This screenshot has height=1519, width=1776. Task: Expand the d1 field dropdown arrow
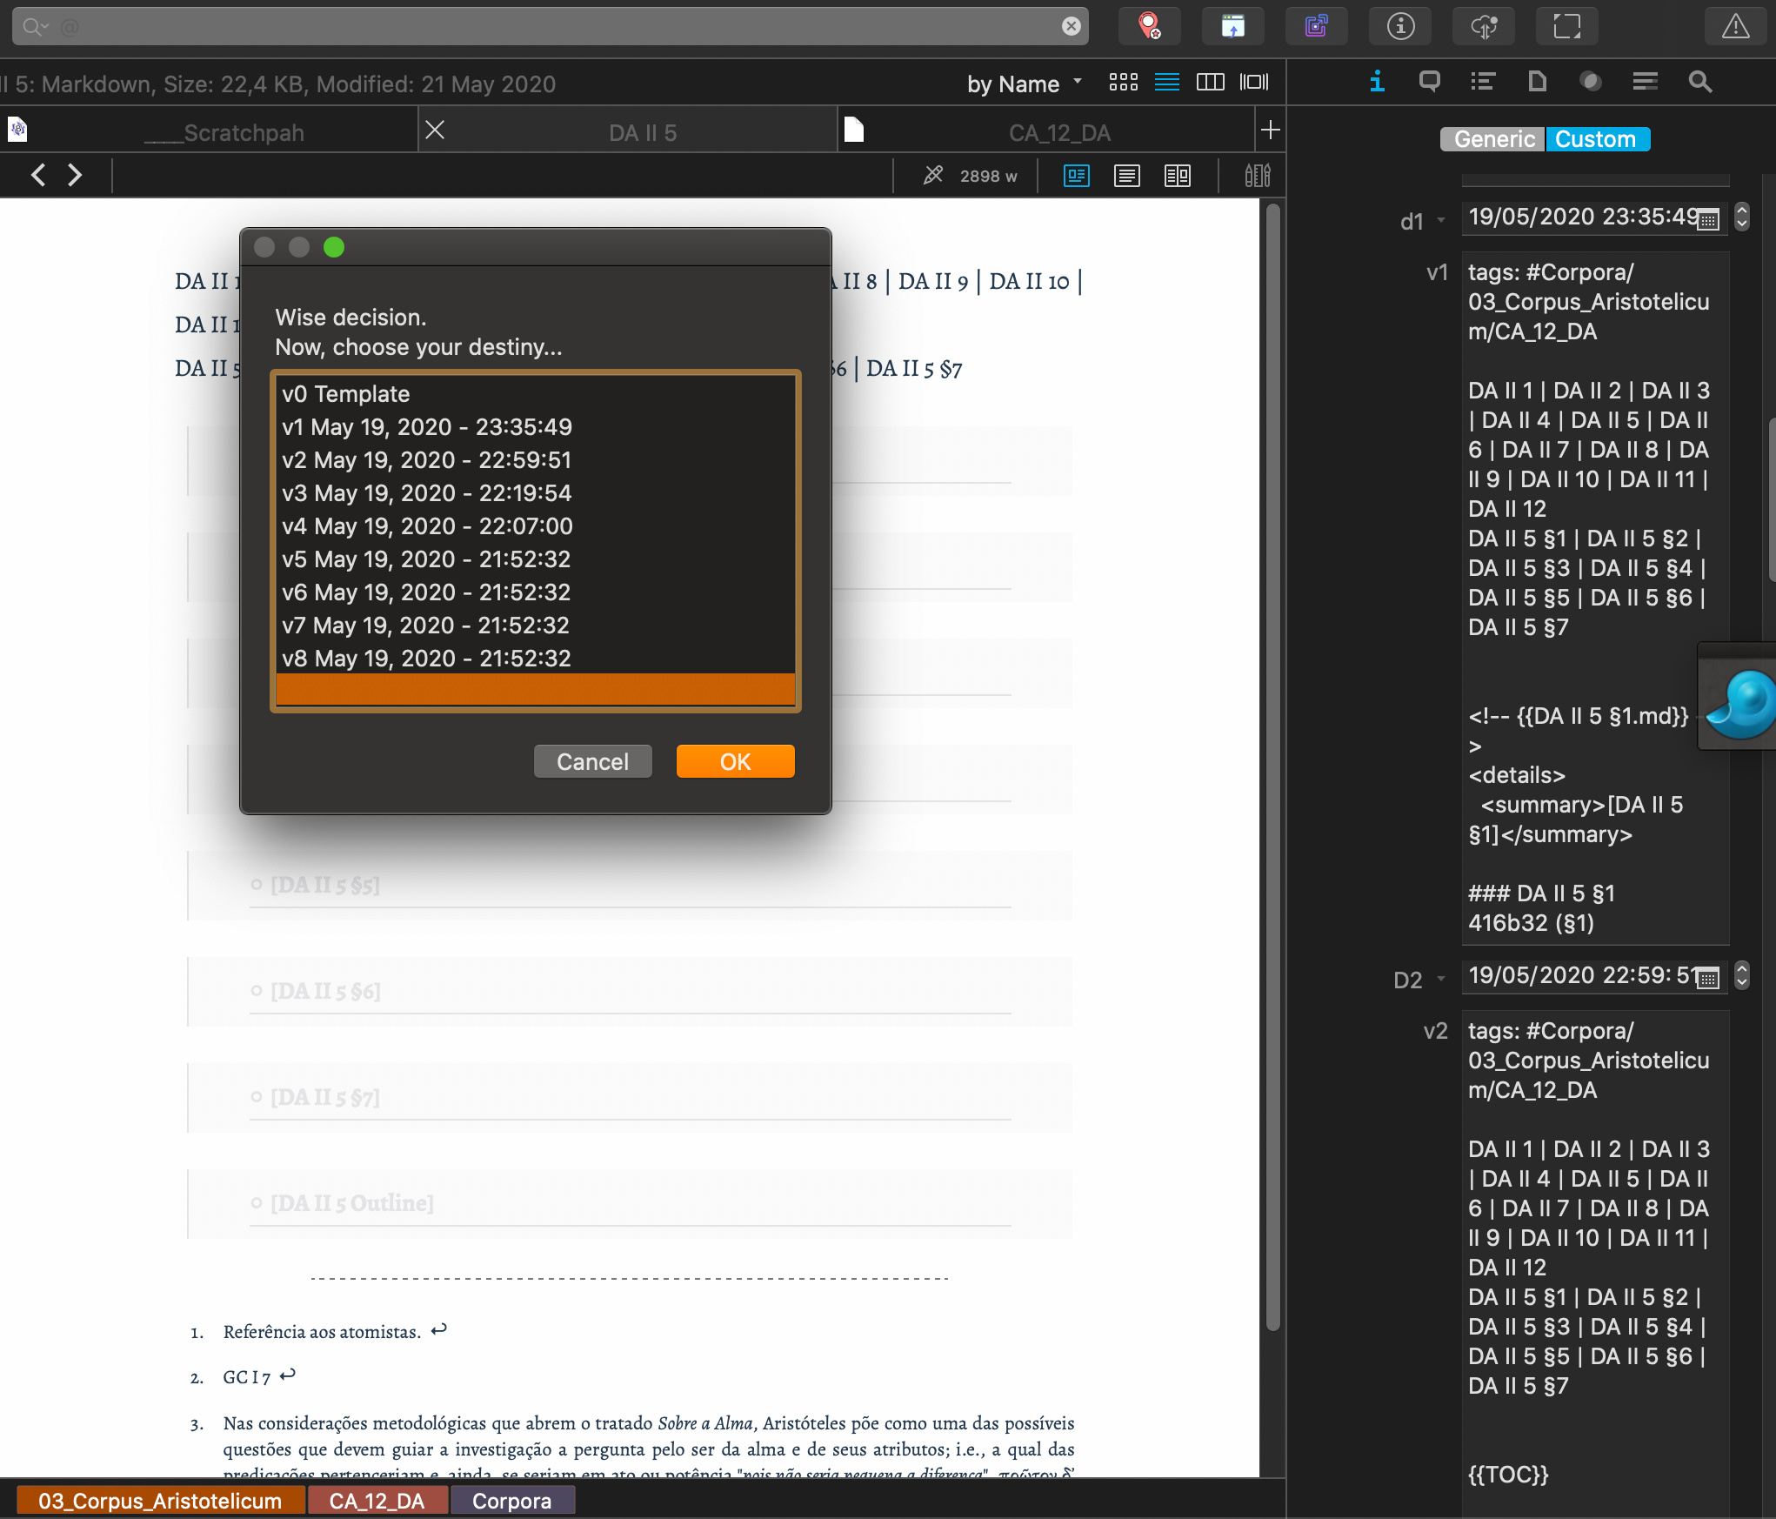tap(1441, 220)
